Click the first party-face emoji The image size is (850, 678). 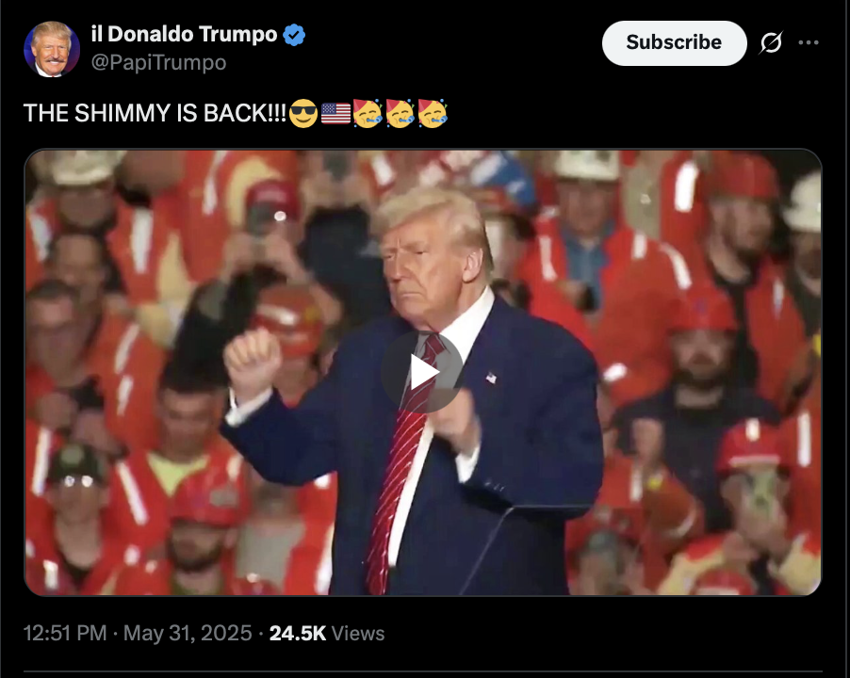click(368, 113)
